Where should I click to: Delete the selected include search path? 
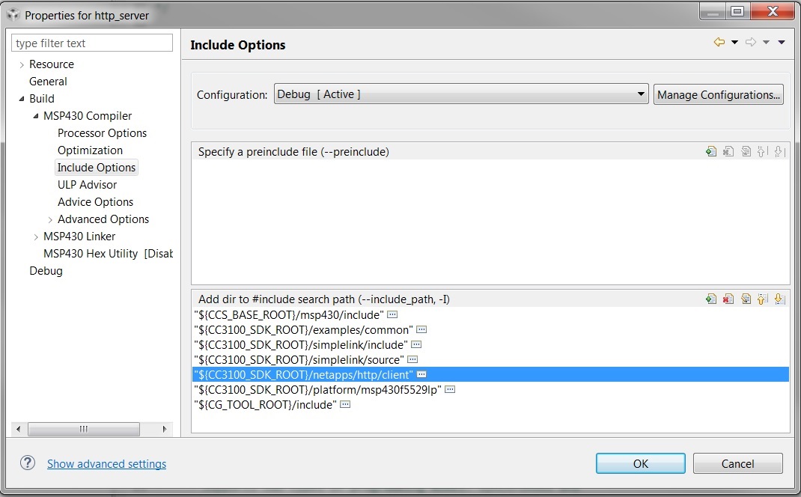click(x=728, y=299)
